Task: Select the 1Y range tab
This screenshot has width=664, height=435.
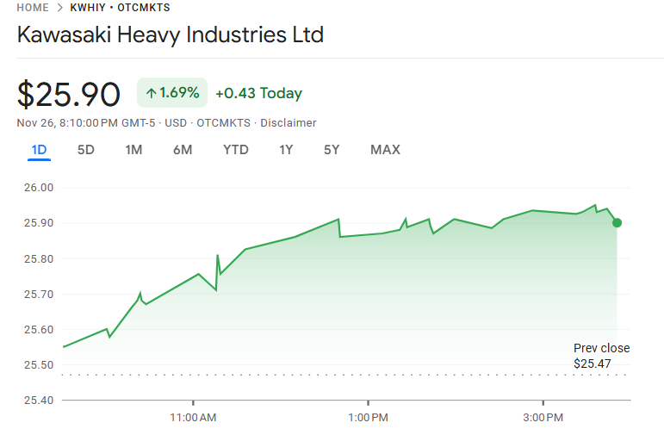Action: click(286, 150)
